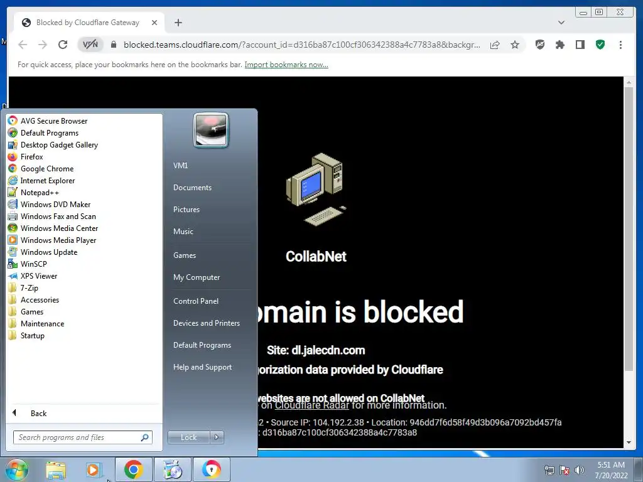Open Help and Support

click(x=202, y=367)
